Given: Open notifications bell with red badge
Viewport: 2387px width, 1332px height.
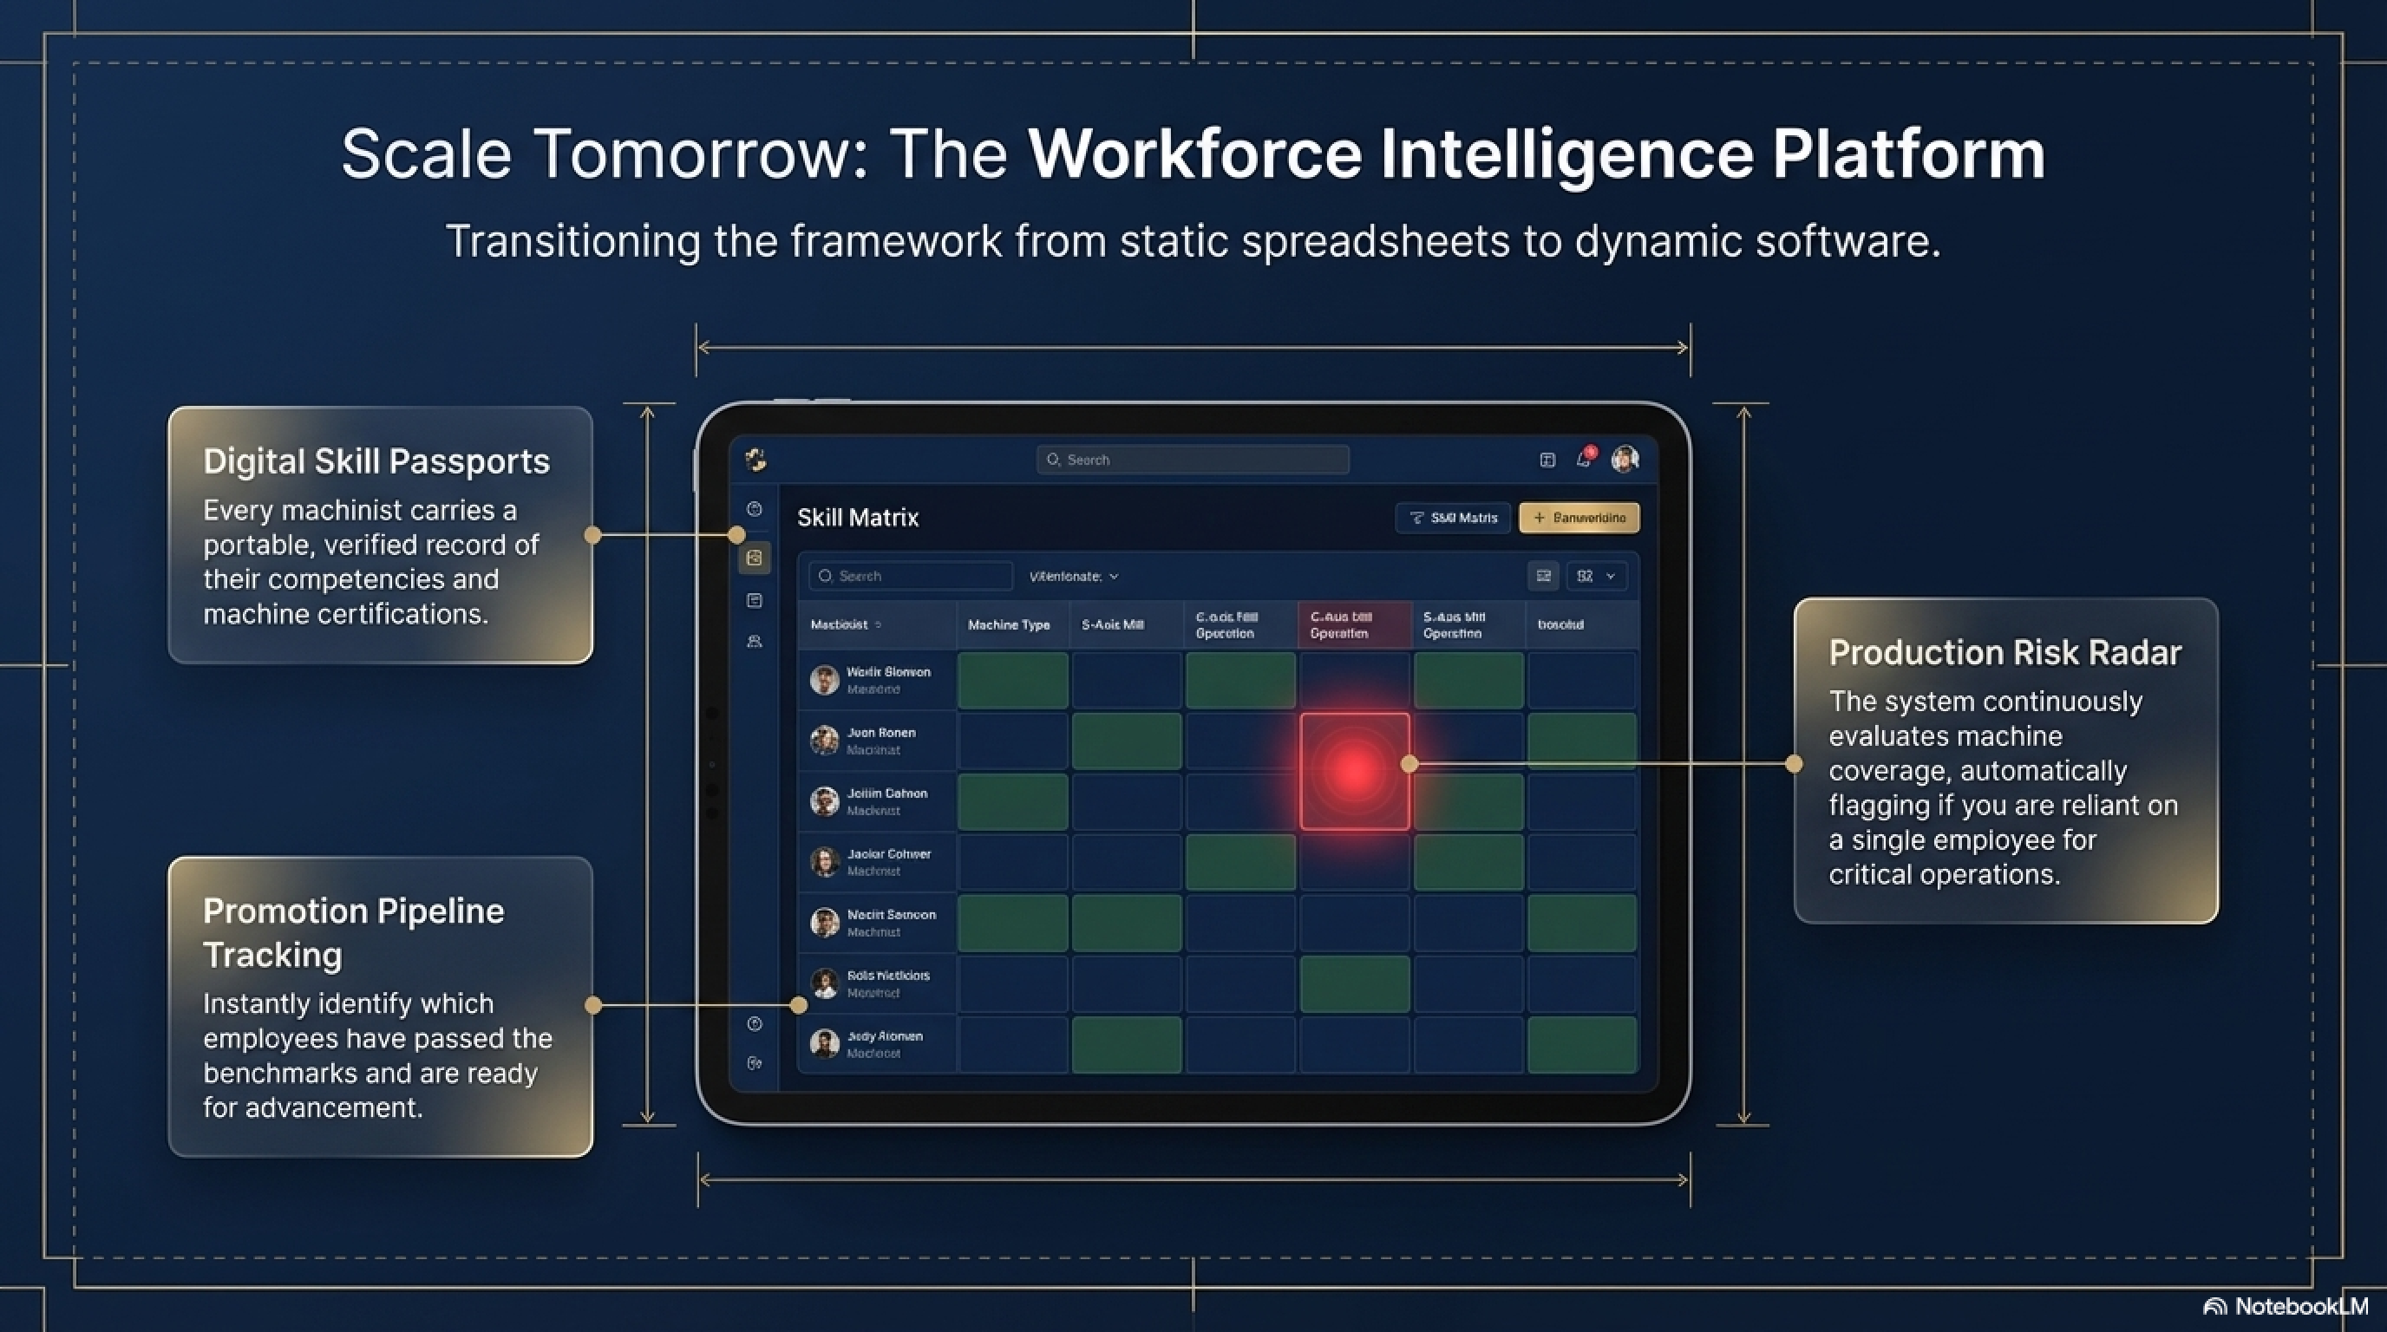Looking at the screenshot, I should [1585, 460].
